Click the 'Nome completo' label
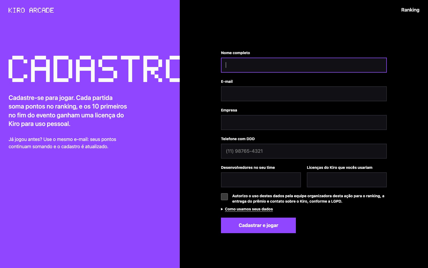This screenshot has height=268, width=428. click(235, 53)
